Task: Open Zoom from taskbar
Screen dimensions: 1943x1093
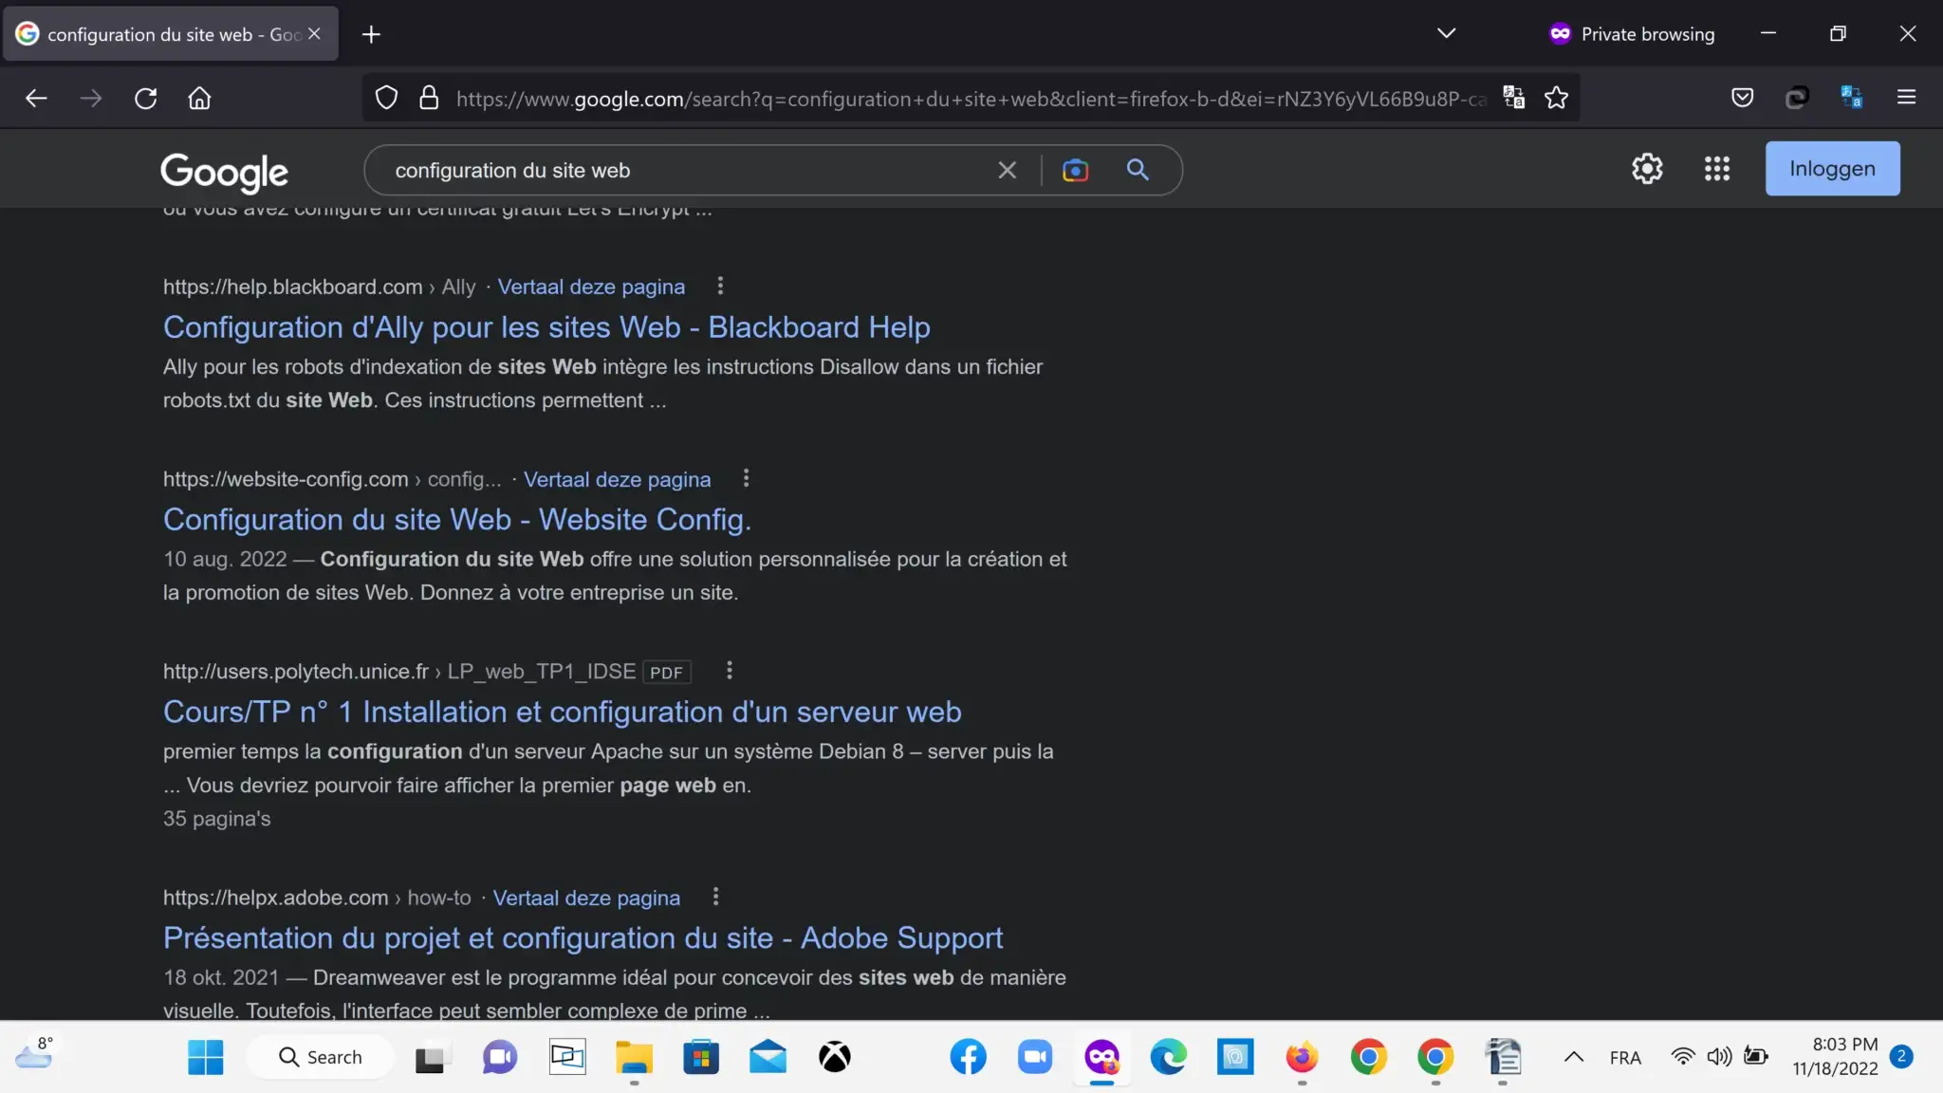Action: click(x=1035, y=1057)
